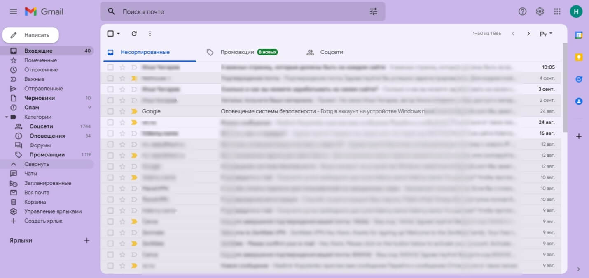Viewport: 589px width, 278px height.
Task: Get add-ons plus icon in side panel
Action: pos(579,136)
